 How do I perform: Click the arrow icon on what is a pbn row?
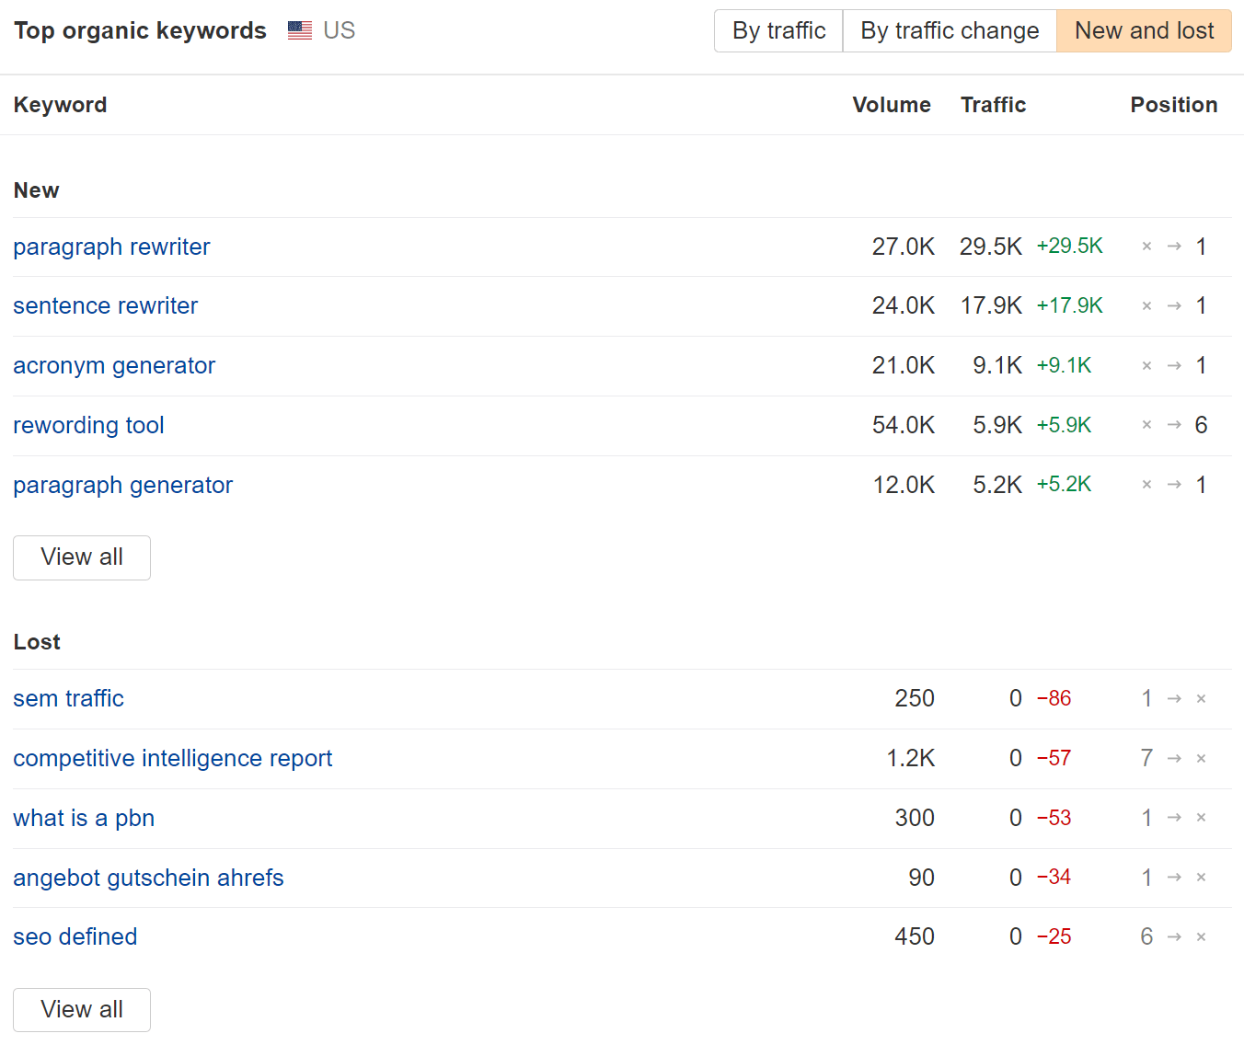tap(1175, 818)
